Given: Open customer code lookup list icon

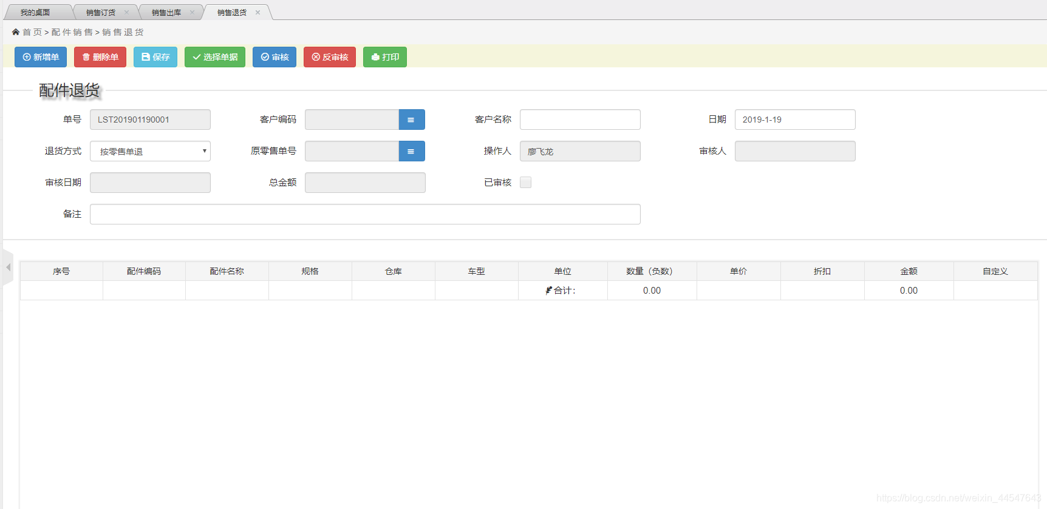Looking at the screenshot, I should tap(412, 120).
